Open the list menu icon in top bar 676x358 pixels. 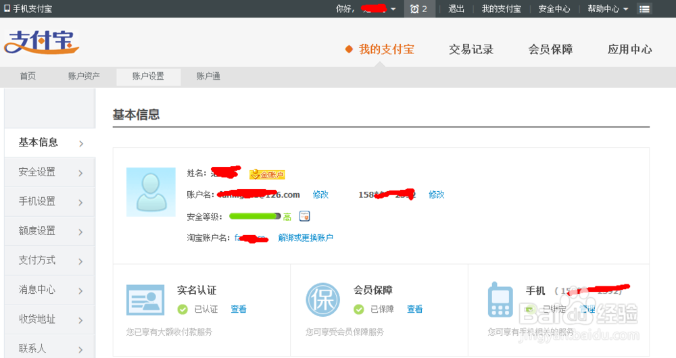644,9
